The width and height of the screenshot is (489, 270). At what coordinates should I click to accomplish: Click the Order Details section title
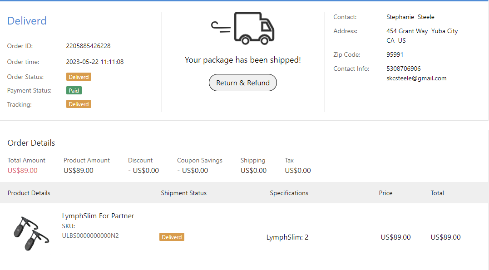(x=31, y=143)
